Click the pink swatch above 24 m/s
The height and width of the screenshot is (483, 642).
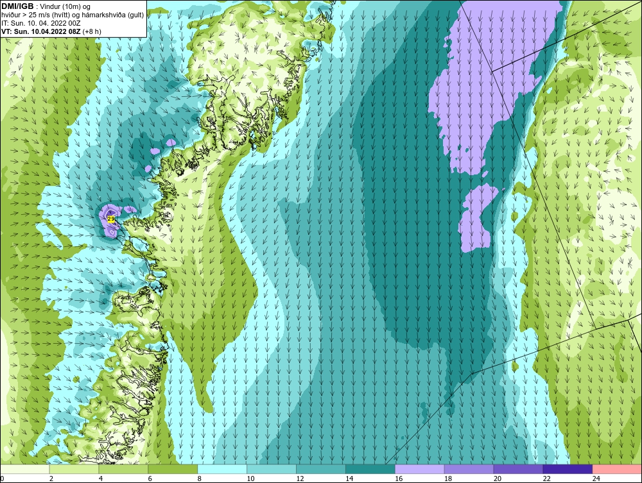[x=617, y=469]
